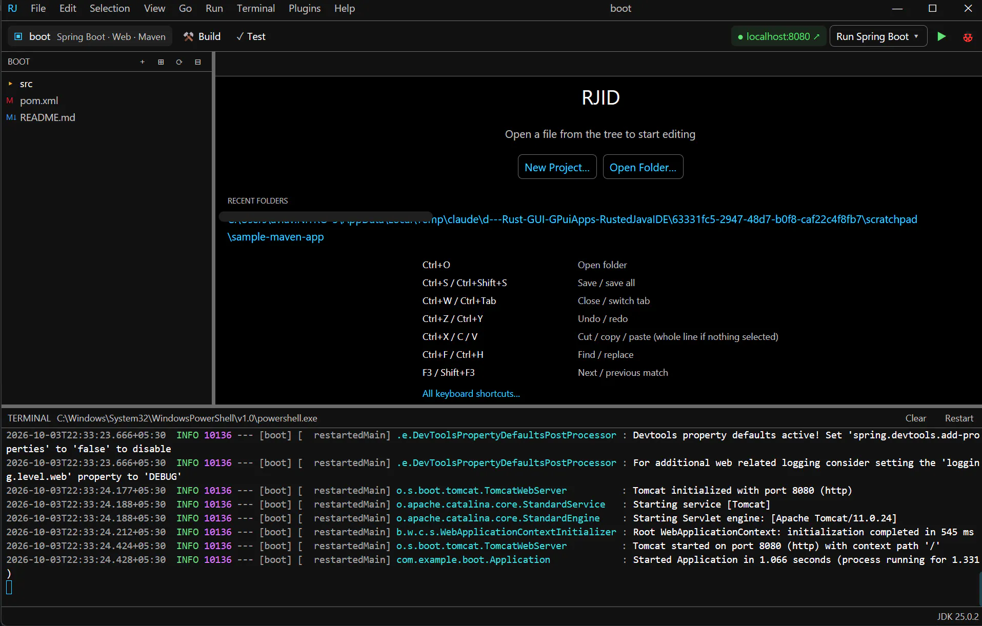Image resolution: width=982 pixels, height=626 pixels.
Task: Open All keyboard shortcuts... link
Action: click(x=471, y=393)
